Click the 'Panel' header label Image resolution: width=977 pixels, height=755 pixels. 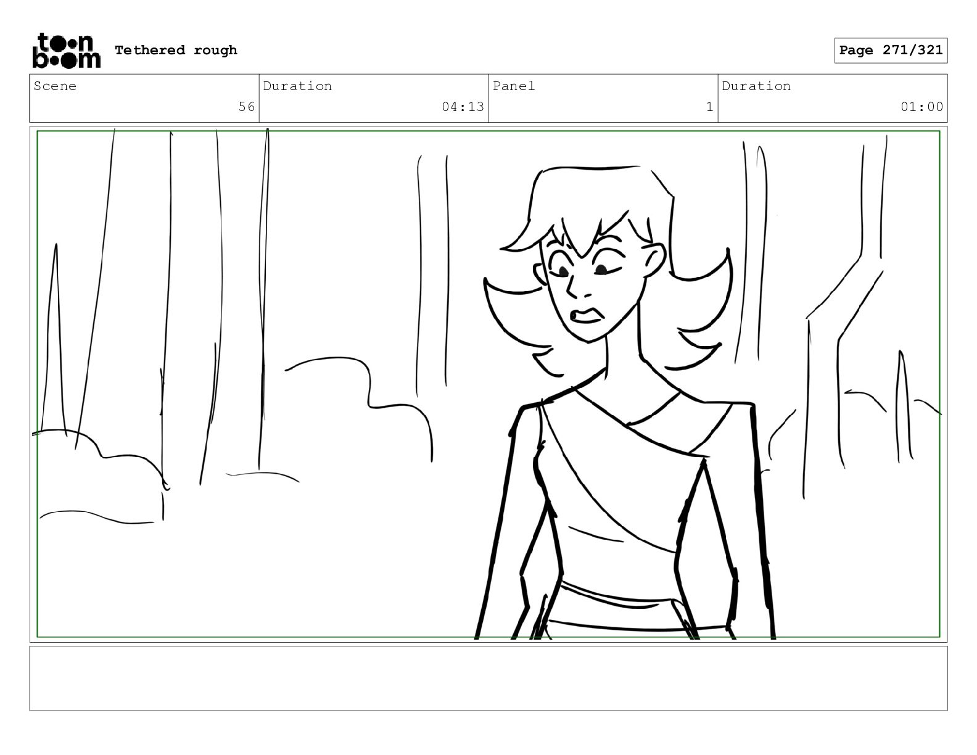514,86
